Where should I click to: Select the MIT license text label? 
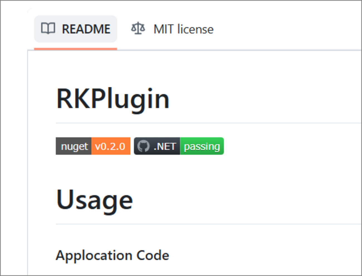183,29
